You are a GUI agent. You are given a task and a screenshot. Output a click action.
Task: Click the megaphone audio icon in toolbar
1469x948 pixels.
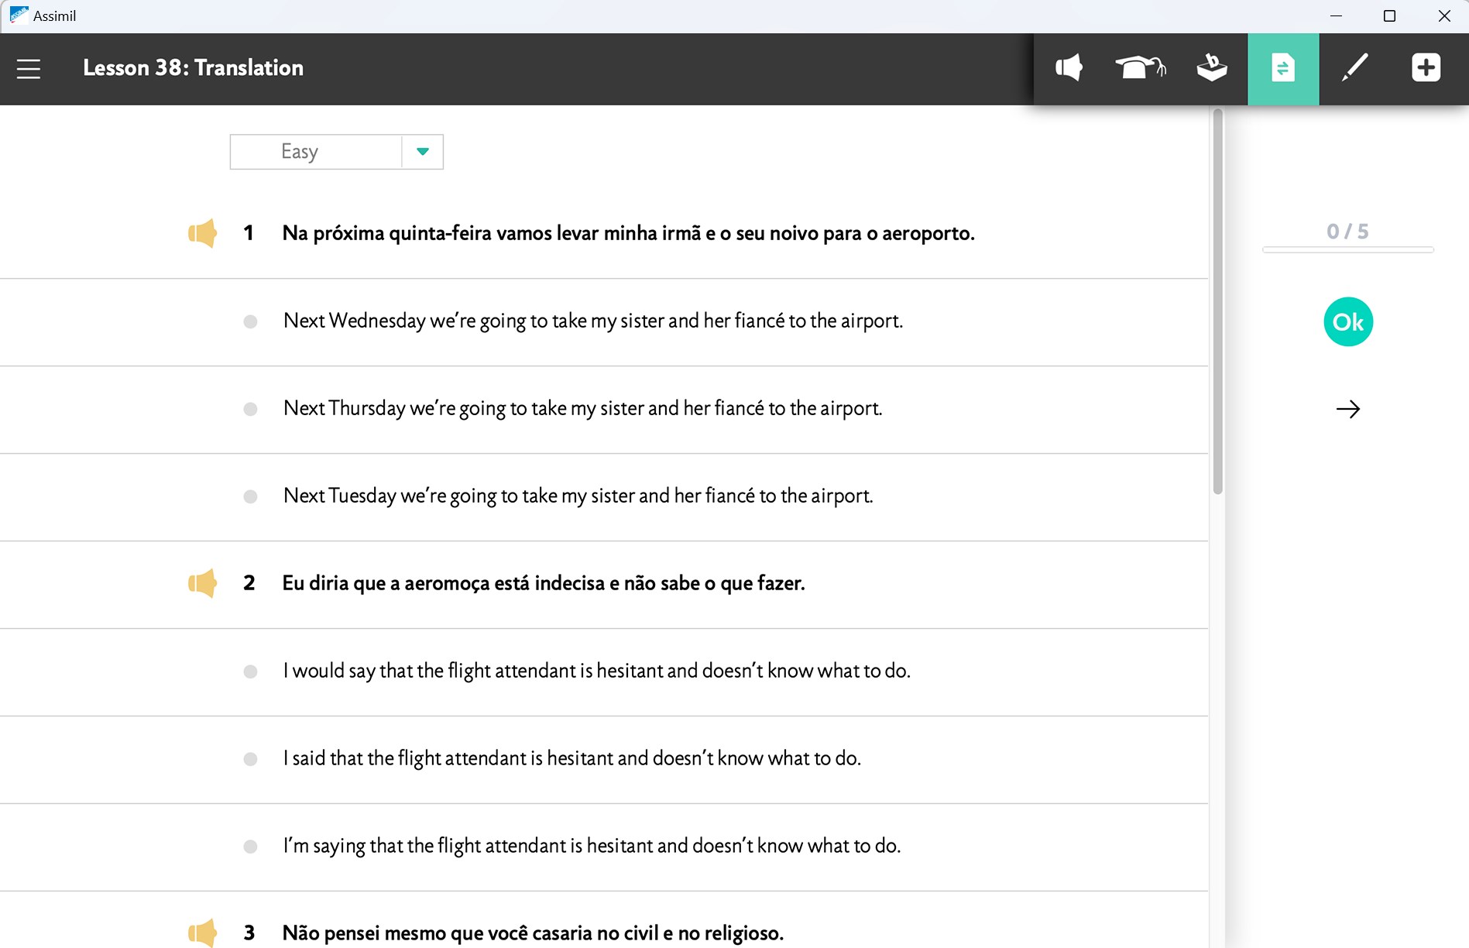point(1069,68)
